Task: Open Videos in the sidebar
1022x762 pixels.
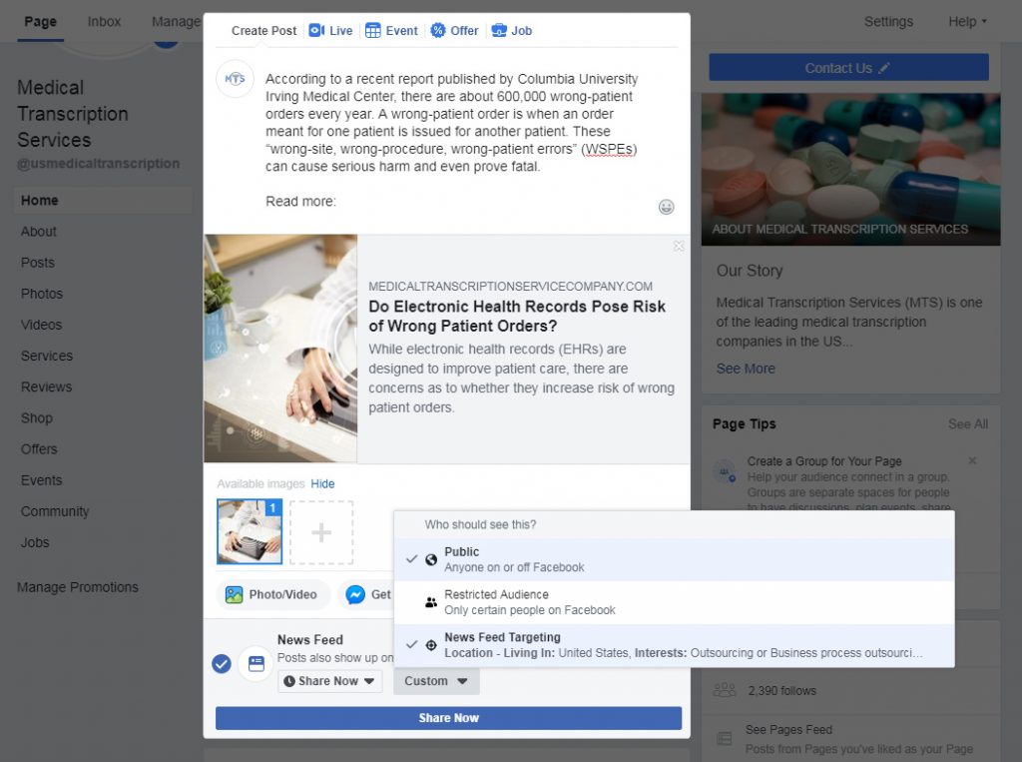Action: click(x=42, y=325)
